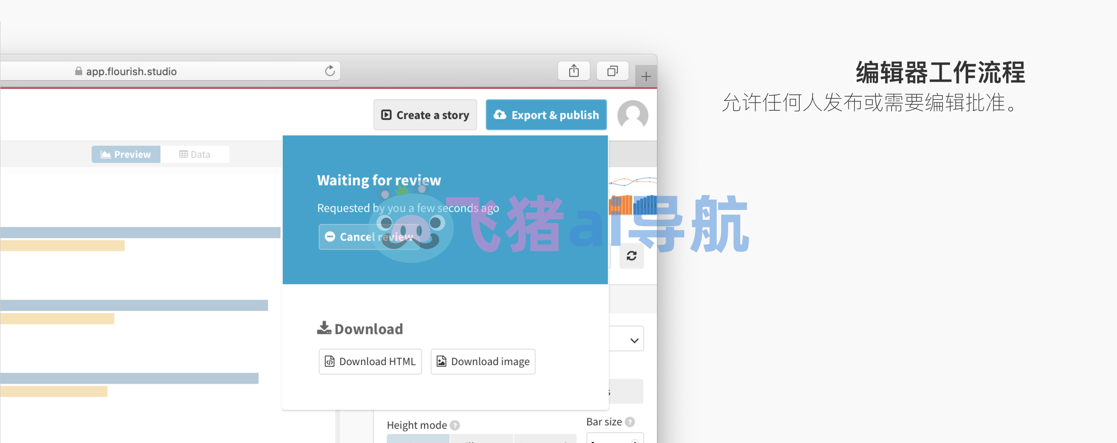
Task: Select the last Height mode option
Action: click(545, 439)
